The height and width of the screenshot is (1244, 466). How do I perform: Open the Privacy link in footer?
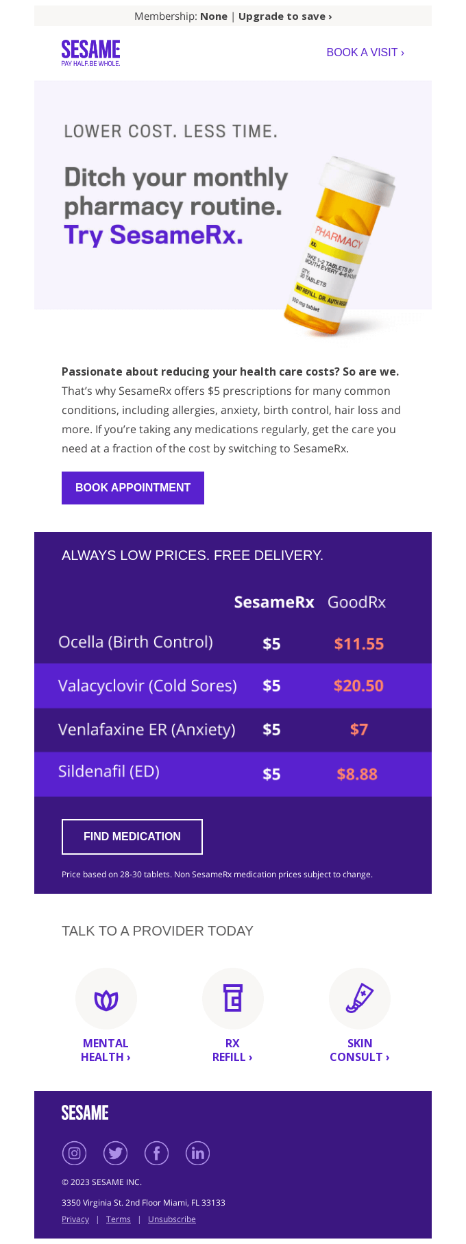[75, 1219]
